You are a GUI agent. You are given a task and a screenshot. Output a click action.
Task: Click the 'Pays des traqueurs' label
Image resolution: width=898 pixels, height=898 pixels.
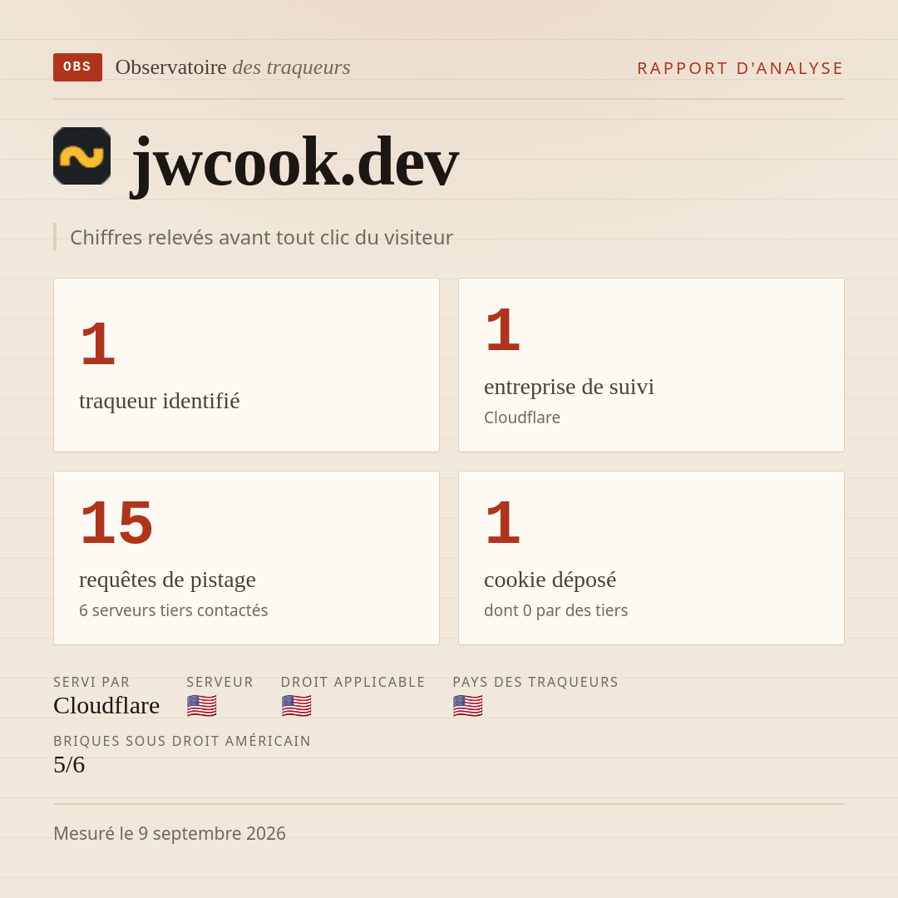click(535, 682)
